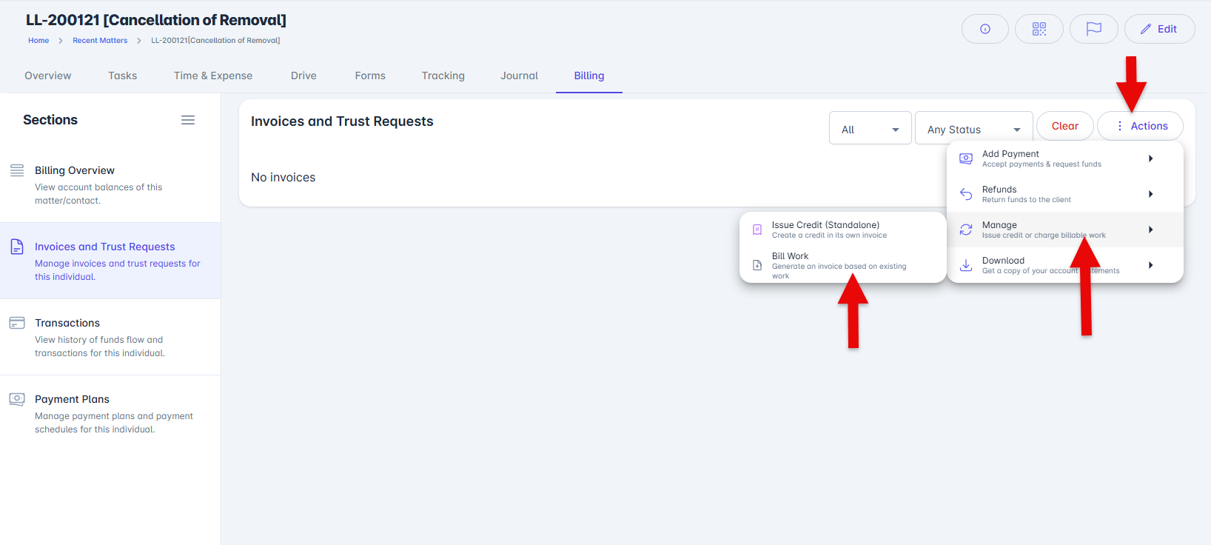Viewport: 1211px width, 545px height.
Task: Select Issue Credit (Standalone) option
Action: click(x=843, y=230)
